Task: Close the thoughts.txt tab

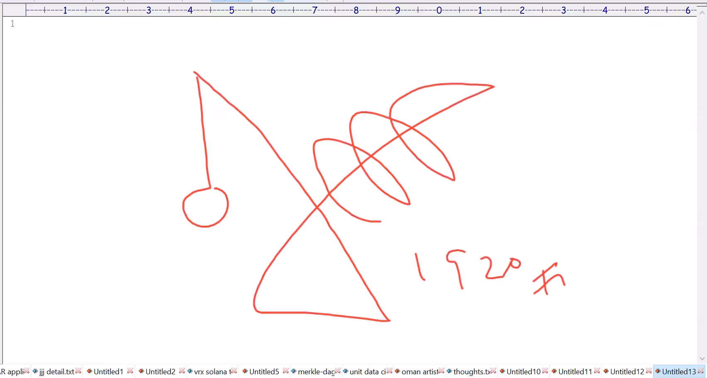Action: pyautogui.click(x=493, y=371)
